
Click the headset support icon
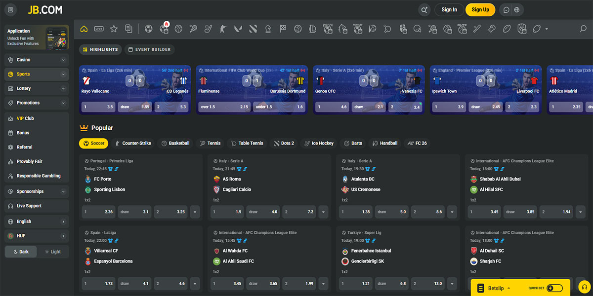(x=584, y=288)
